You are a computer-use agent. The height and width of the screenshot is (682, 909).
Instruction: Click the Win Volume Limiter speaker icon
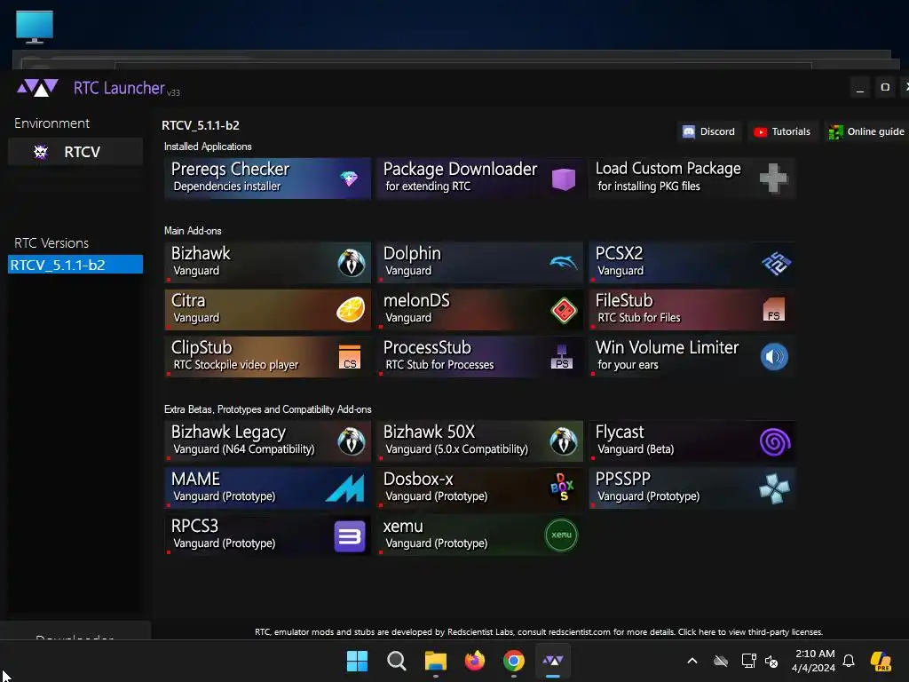pos(774,357)
